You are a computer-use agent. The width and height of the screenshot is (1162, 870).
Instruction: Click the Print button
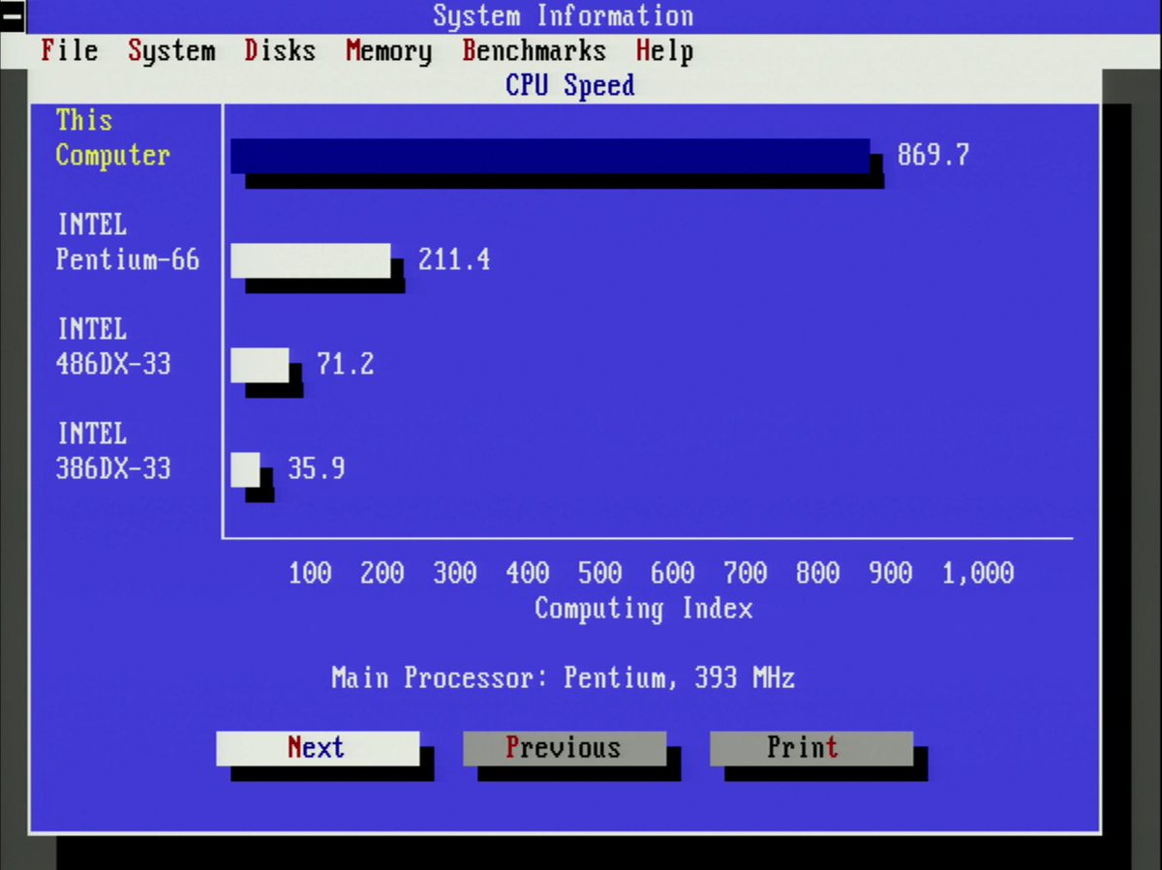pos(811,748)
